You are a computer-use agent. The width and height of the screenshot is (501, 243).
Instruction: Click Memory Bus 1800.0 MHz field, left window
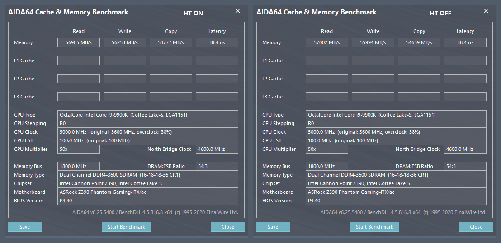(79, 166)
